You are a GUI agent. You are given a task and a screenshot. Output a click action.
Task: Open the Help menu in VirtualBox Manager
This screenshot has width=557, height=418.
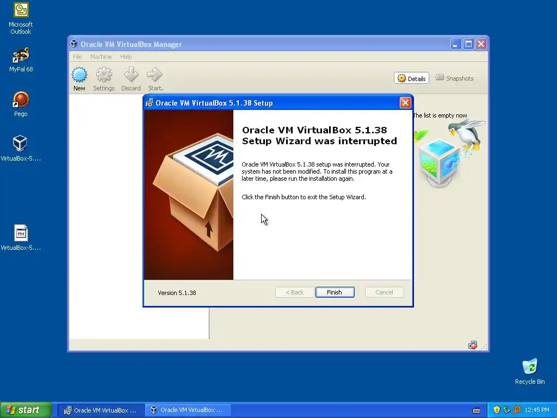pos(126,57)
